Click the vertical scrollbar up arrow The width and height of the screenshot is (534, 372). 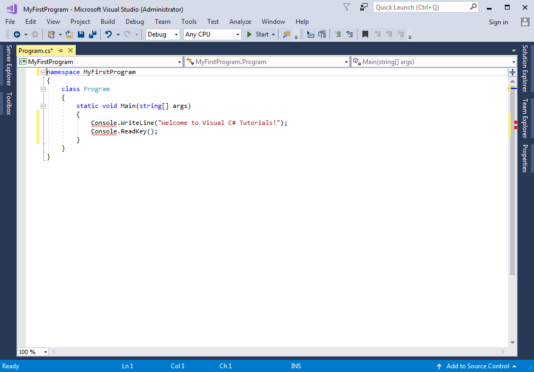click(x=512, y=81)
